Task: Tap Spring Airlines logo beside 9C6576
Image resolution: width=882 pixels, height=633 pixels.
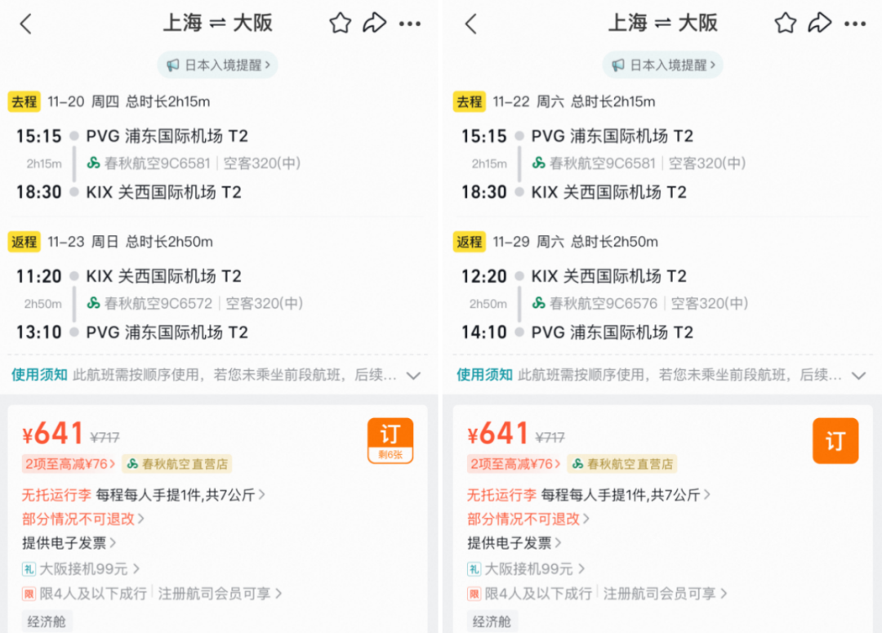Action: coord(539,303)
